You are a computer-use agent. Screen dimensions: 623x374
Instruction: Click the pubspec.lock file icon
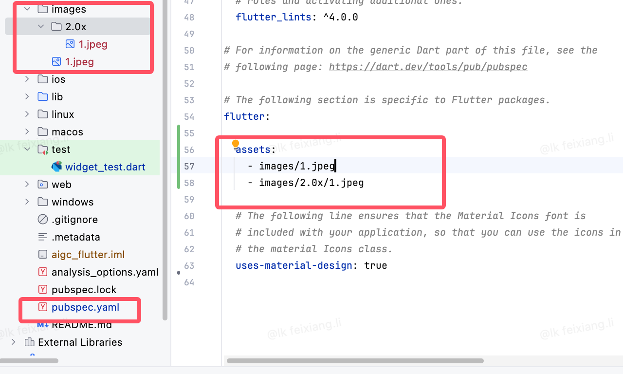click(x=43, y=289)
